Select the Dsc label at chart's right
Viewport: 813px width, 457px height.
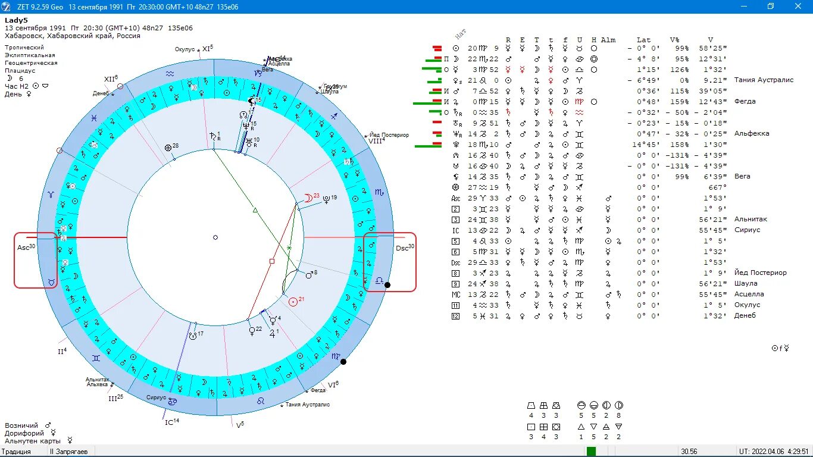(405, 248)
